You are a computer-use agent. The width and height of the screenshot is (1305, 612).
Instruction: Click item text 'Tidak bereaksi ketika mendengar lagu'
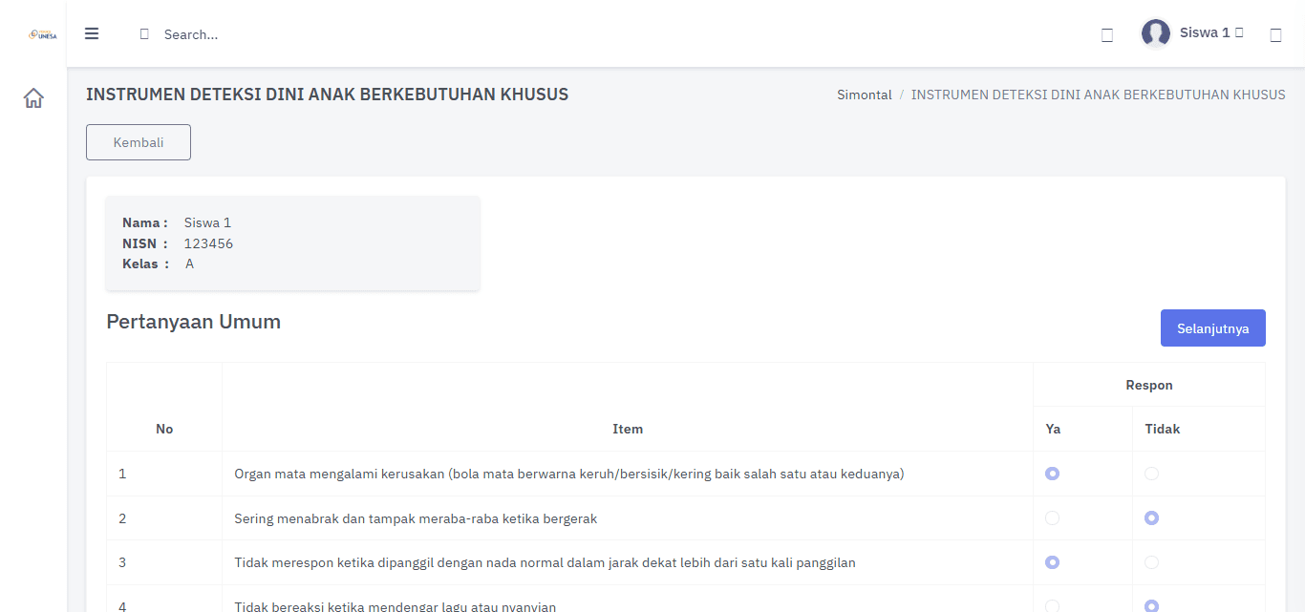(395, 606)
